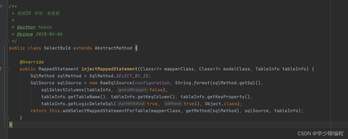Click the getKeyProperty() call
The height and width of the screenshot is (139, 348).
pos(229,97)
